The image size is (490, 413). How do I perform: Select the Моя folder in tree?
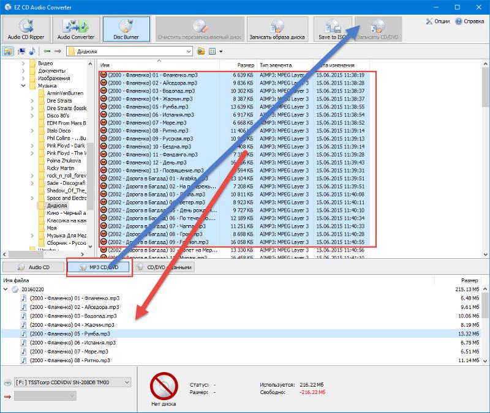[x=51, y=228]
